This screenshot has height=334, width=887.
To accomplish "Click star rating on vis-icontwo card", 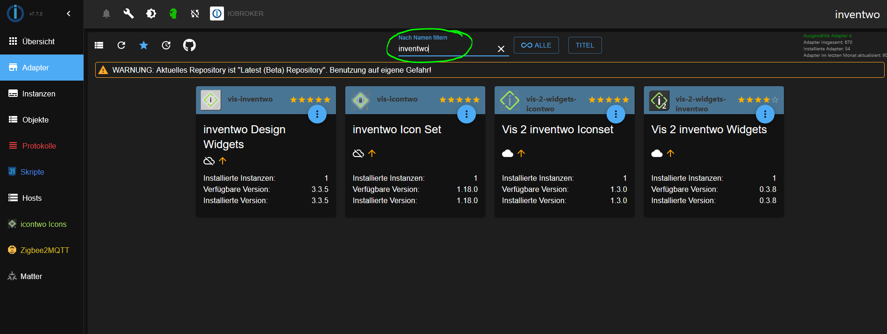I will tap(460, 100).
